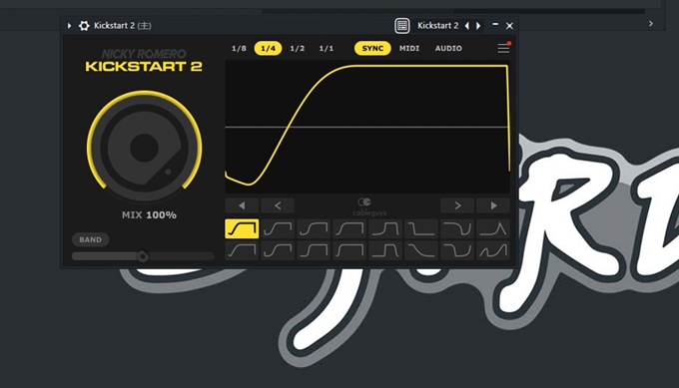Switch trigger mode to AUDIO
The image size is (679, 388).
point(448,48)
